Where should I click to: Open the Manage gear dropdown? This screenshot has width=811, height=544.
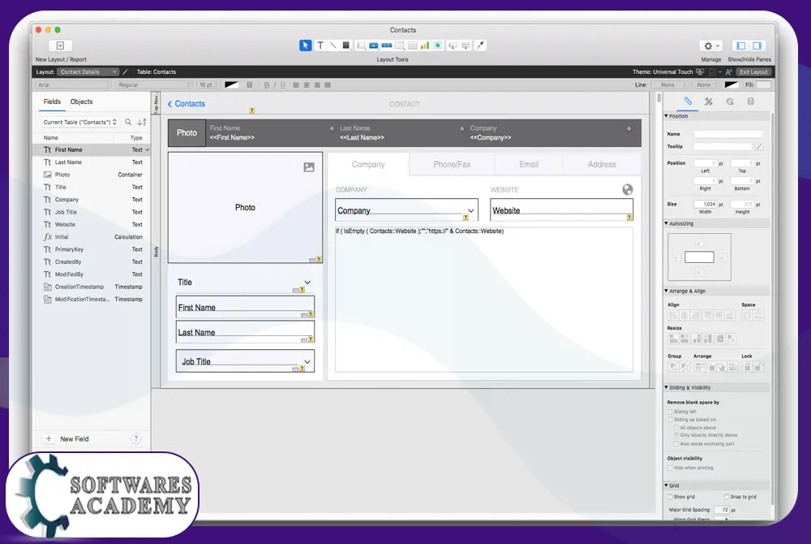pos(710,45)
